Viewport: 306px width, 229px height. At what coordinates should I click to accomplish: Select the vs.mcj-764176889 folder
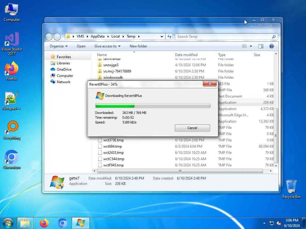click(x=117, y=71)
